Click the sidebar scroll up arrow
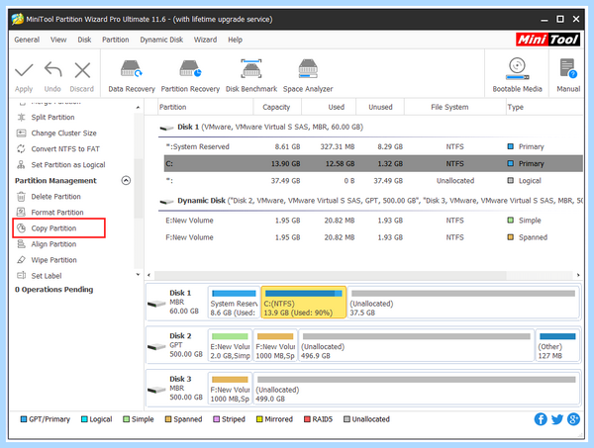The image size is (594, 448). 138,108
